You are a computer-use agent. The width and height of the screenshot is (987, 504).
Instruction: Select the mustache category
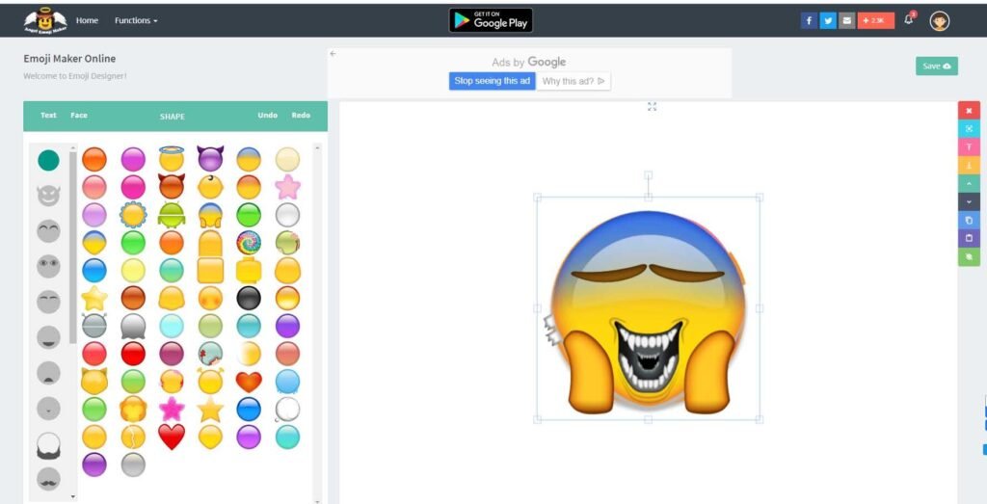pyautogui.click(x=48, y=480)
